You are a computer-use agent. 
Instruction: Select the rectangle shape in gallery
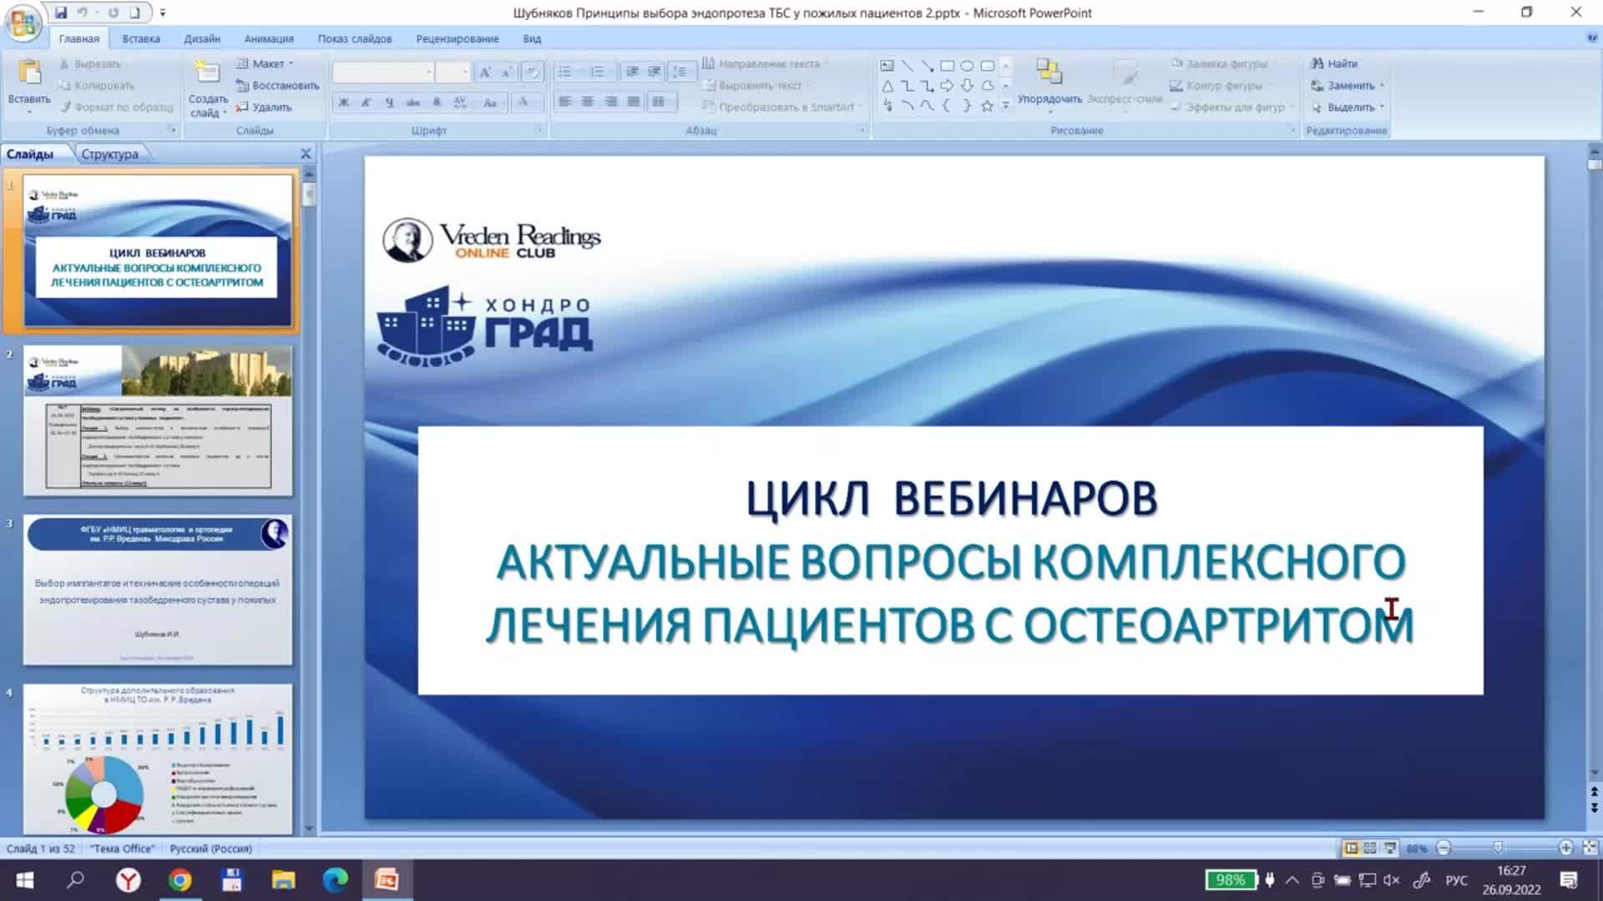(947, 66)
